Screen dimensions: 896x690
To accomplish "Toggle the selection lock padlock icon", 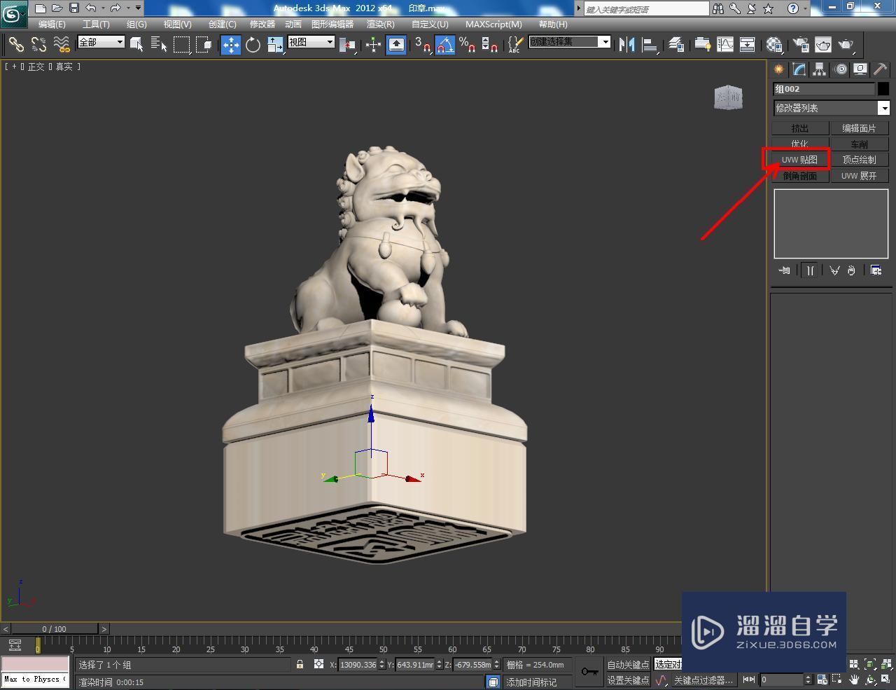I will coord(300,664).
